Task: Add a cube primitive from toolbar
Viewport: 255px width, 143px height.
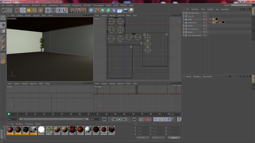Action: click(91, 10)
